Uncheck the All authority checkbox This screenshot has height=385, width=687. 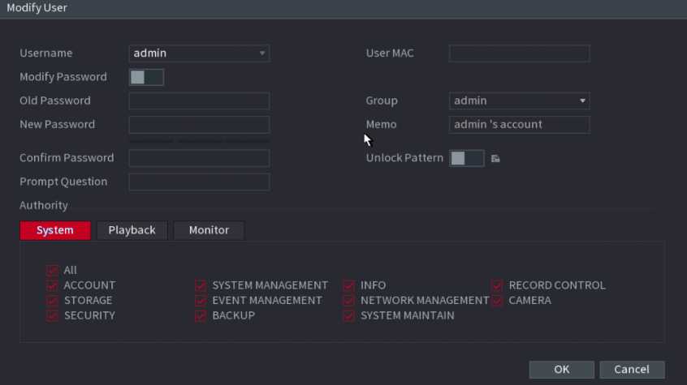(x=53, y=271)
